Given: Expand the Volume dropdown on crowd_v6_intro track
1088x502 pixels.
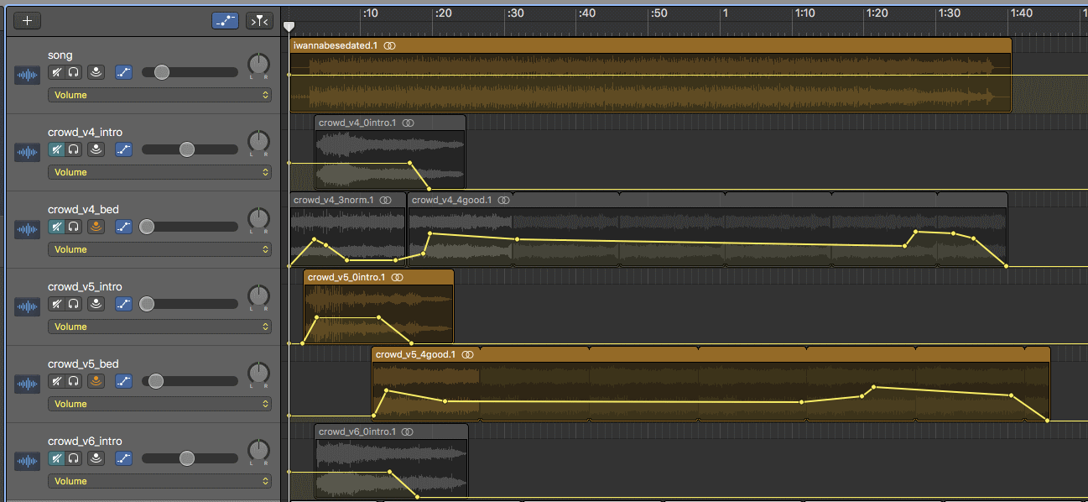Looking at the screenshot, I should (159, 481).
